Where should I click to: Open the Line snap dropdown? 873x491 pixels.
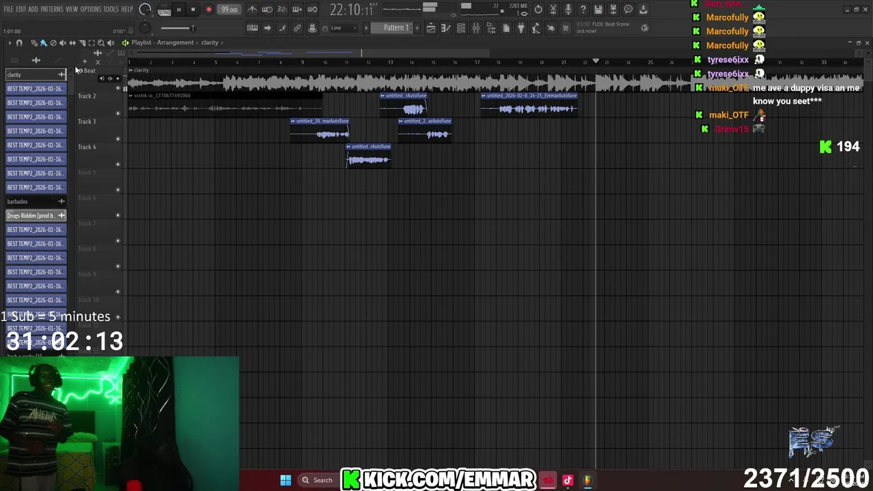pos(342,28)
